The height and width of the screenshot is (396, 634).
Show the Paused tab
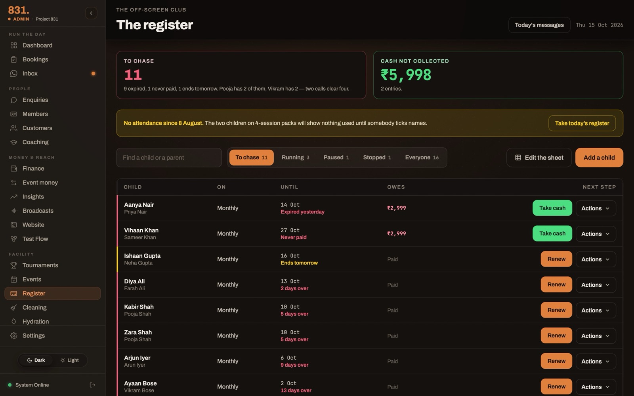coord(336,158)
